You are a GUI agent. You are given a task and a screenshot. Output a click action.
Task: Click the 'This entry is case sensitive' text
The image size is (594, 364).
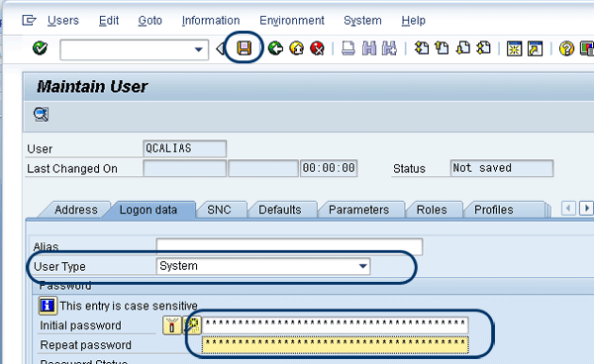pyautogui.click(x=129, y=306)
